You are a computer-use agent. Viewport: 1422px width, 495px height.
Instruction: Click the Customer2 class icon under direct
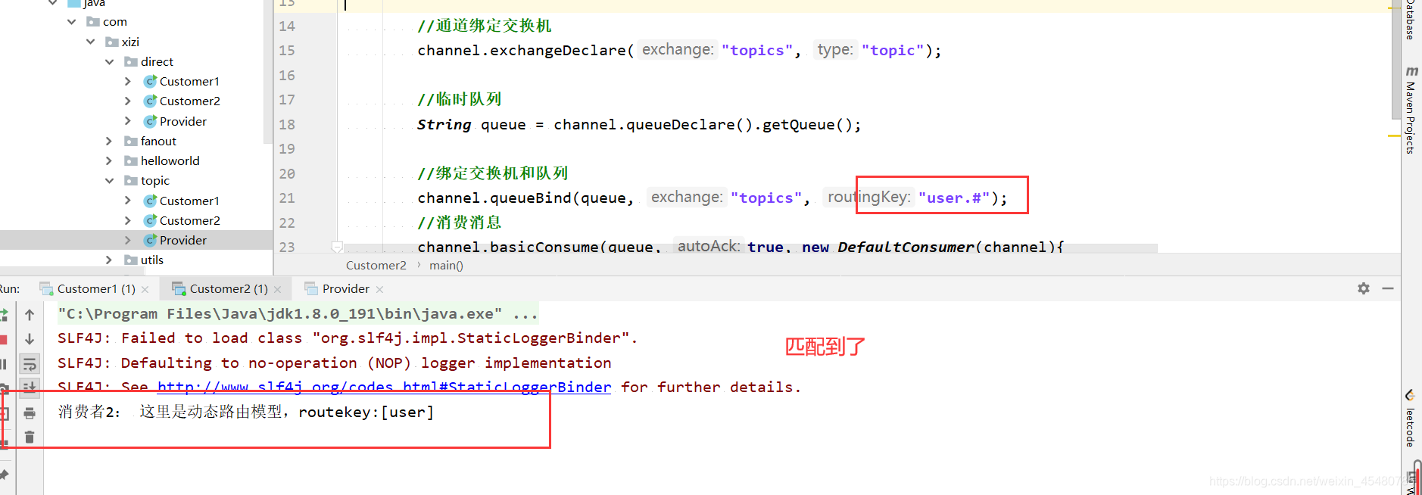pyautogui.click(x=150, y=101)
